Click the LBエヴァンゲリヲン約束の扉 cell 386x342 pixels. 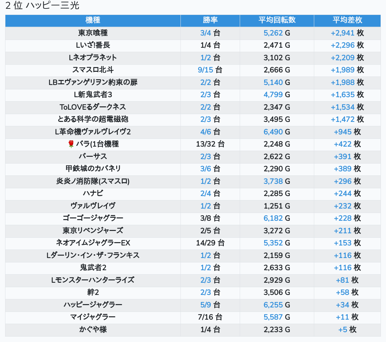tap(93, 83)
